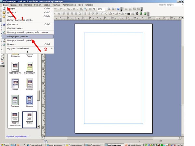
Task: Click the Line Spacing icon
Action: click(x=80, y=14)
